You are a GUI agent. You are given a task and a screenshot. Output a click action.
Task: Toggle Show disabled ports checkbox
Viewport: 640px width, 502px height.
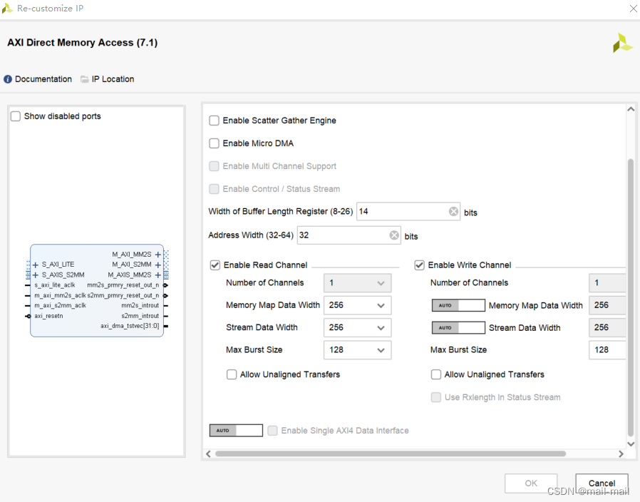click(x=16, y=116)
